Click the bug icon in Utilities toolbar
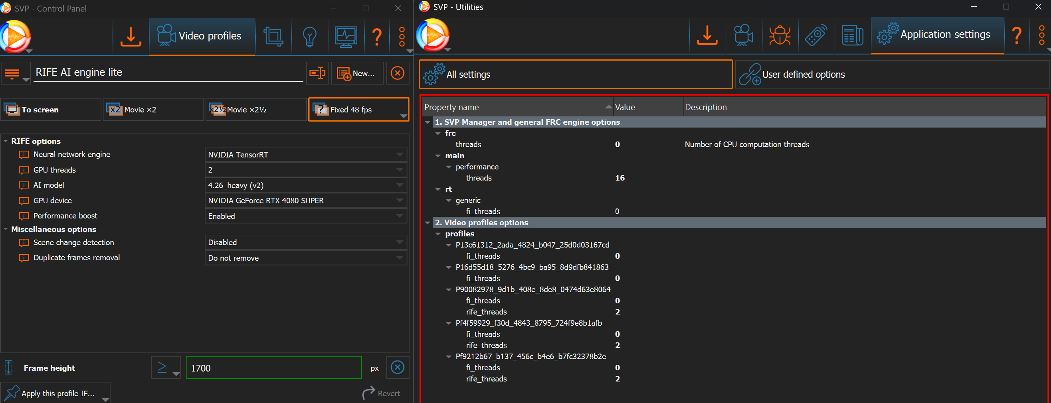 779,35
